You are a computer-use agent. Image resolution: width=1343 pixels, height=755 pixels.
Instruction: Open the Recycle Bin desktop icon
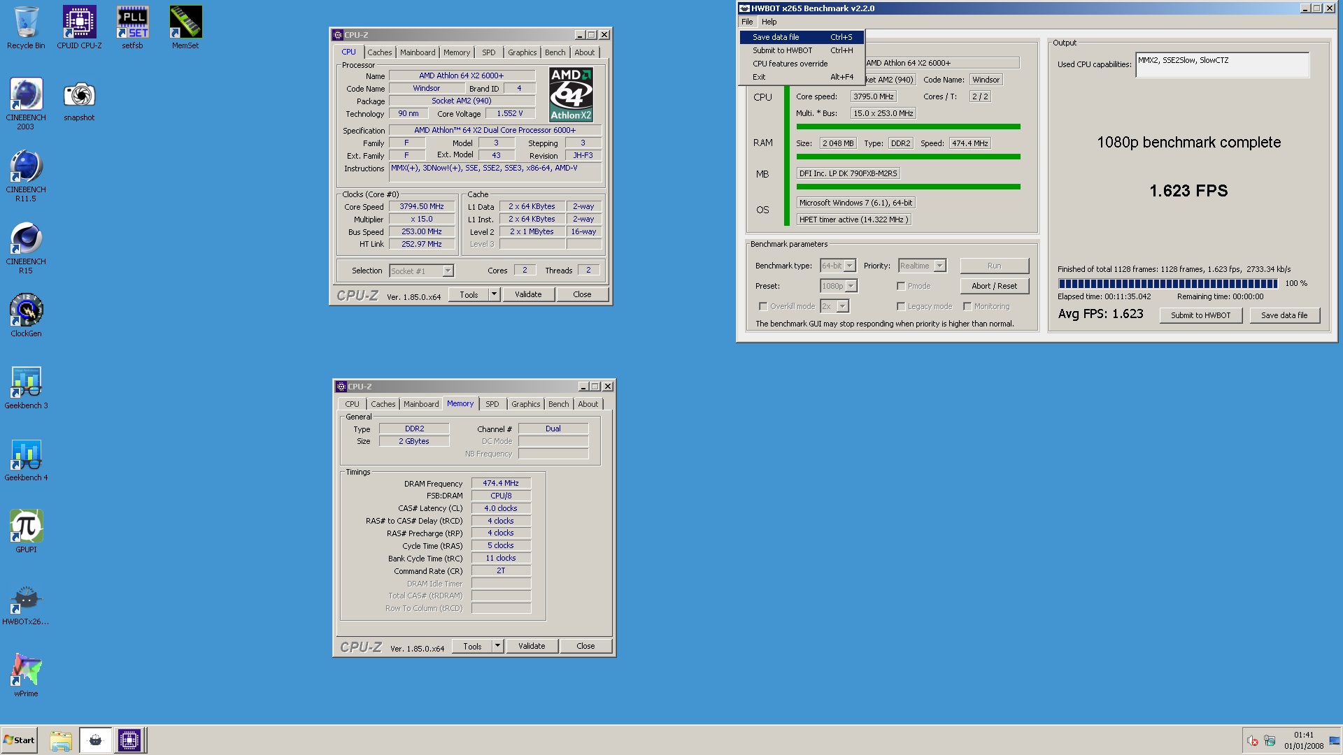tap(26, 27)
